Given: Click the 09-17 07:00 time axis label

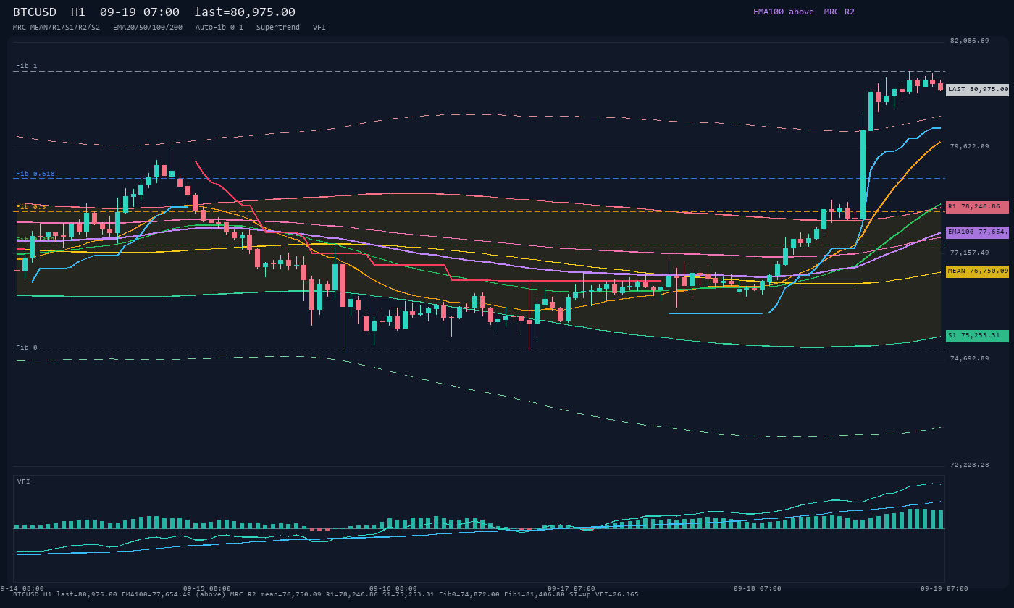Looking at the screenshot, I should [x=571, y=588].
